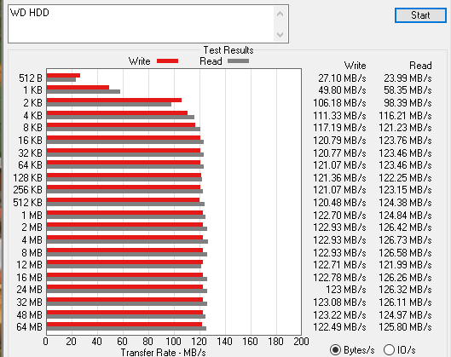This screenshot has height=357, width=451.
Task: Click the 1 KB gray read bar
Action: point(84,92)
